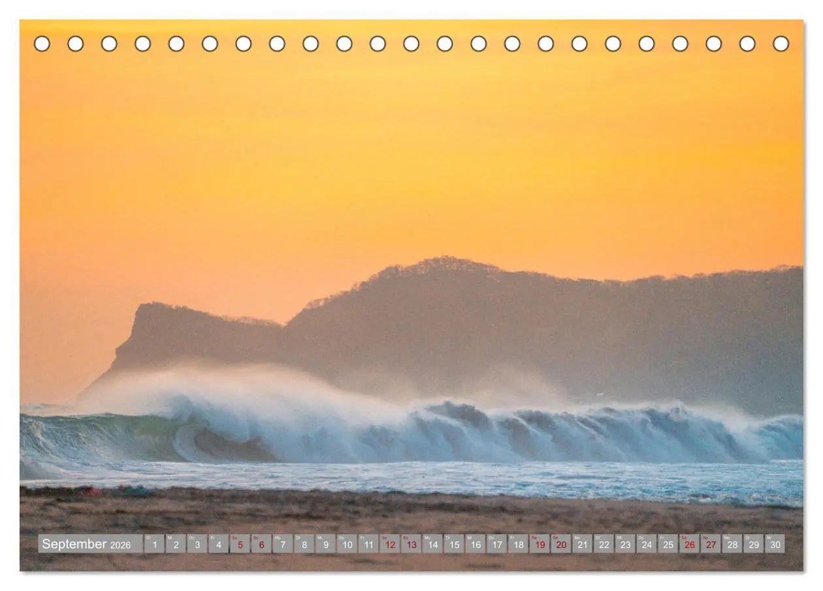
Task: Click Sunday 27 date cell
Action: [711, 544]
